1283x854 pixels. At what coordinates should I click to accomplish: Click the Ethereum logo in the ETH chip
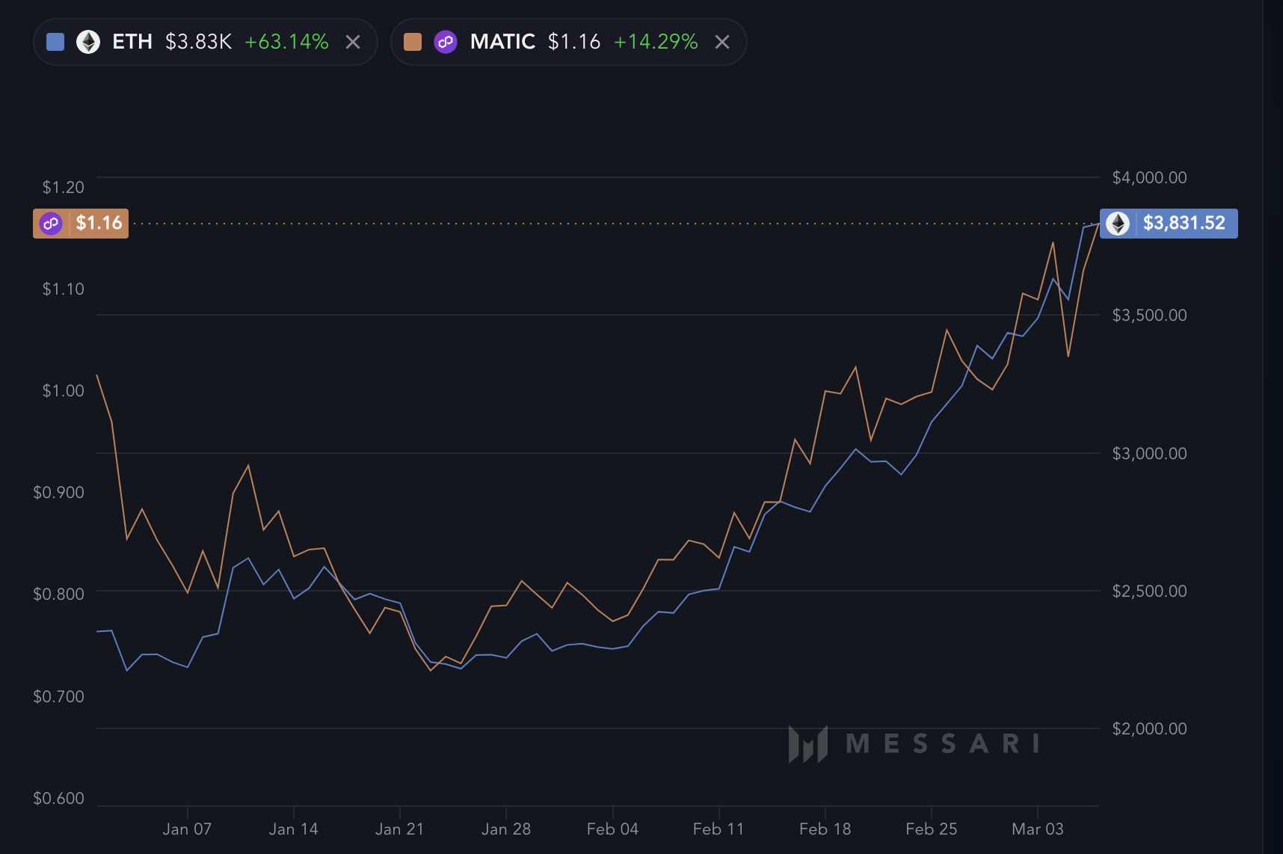(88, 42)
